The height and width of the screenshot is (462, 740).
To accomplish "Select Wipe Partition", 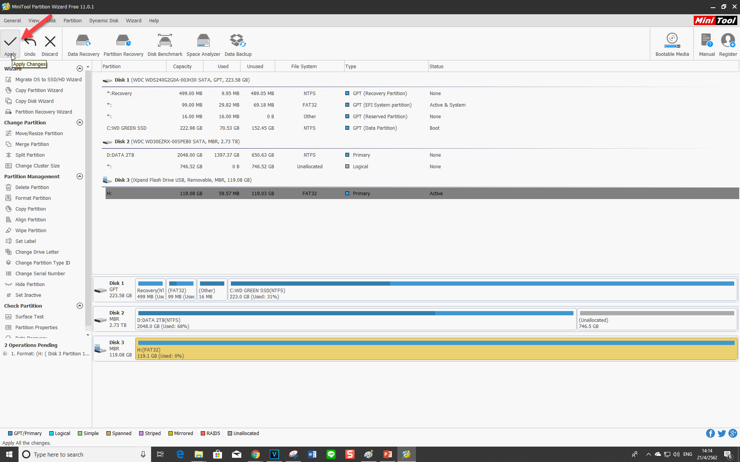I will tap(31, 230).
